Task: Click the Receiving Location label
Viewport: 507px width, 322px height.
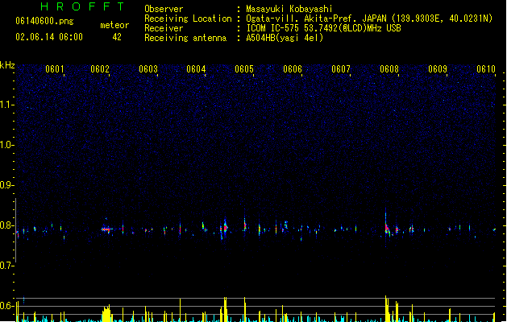Action: pyautogui.click(x=188, y=19)
